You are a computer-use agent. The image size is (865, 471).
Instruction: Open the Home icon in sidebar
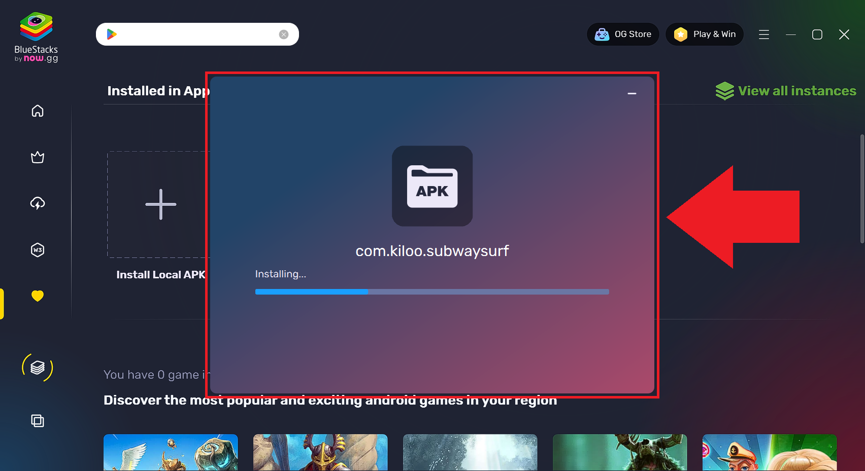pyautogui.click(x=38, y=111)
